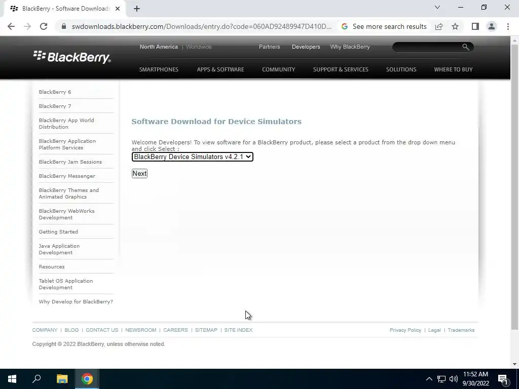
Task: Open COMPANY footer link
Action: (x=45, y=330)
